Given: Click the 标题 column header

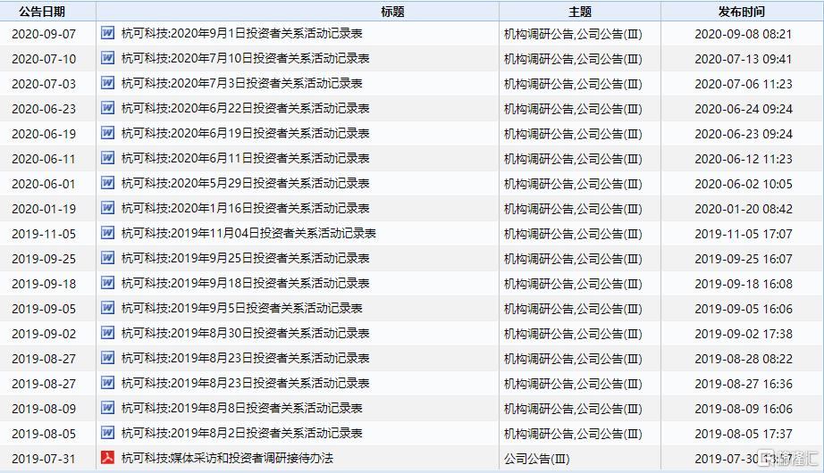Looking at the screenshot, I should (392, 12).
